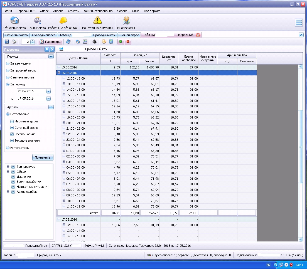Click the Применить button

pyautogui.click(x=43, y=157)
